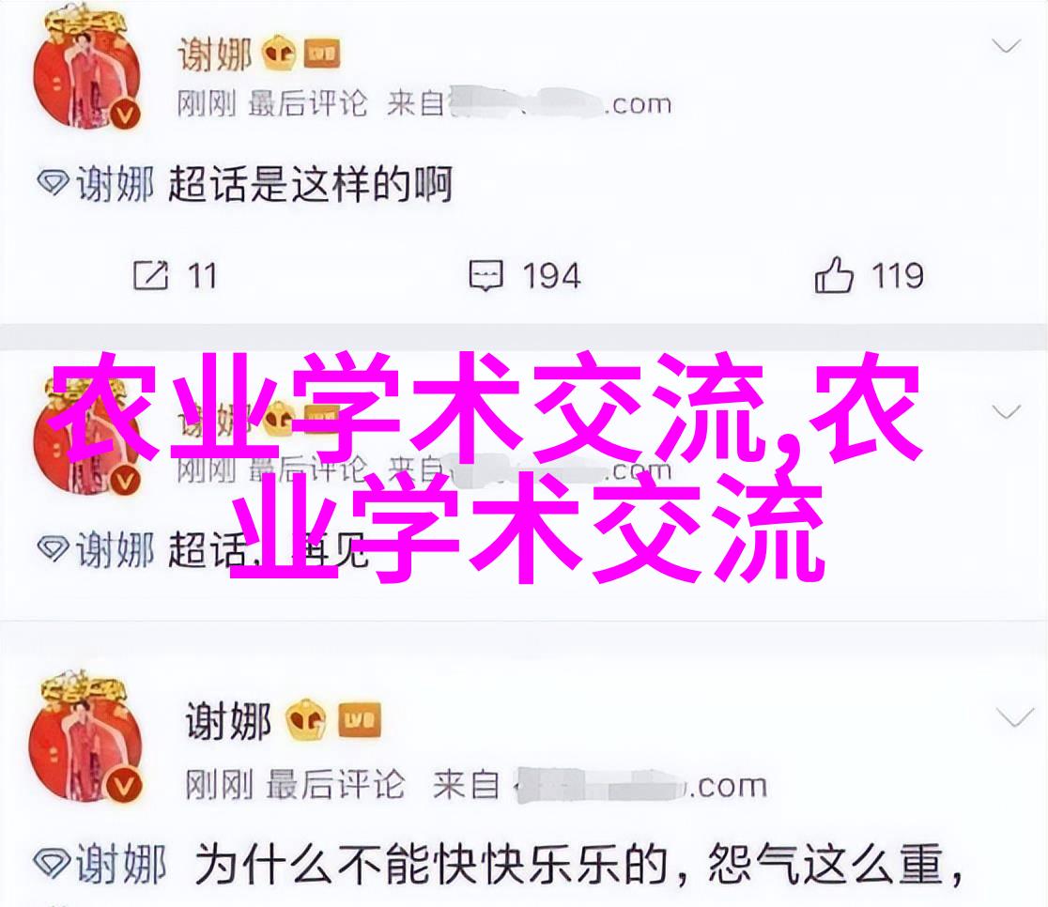Screen dimensions: 1048x907
Task: Click the diamond supertopic icon in first post
Action: point(53,182)
